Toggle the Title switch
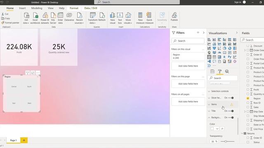Screen dimensions: 264x148 pos(231,111)
